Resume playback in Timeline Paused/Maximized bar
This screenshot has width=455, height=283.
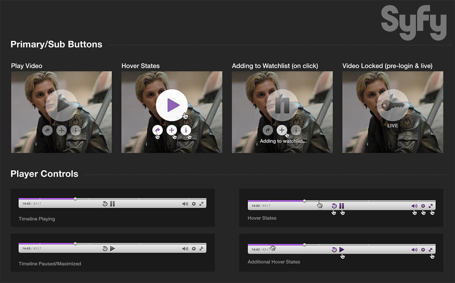pyautogui.click(x=113, y=249)
